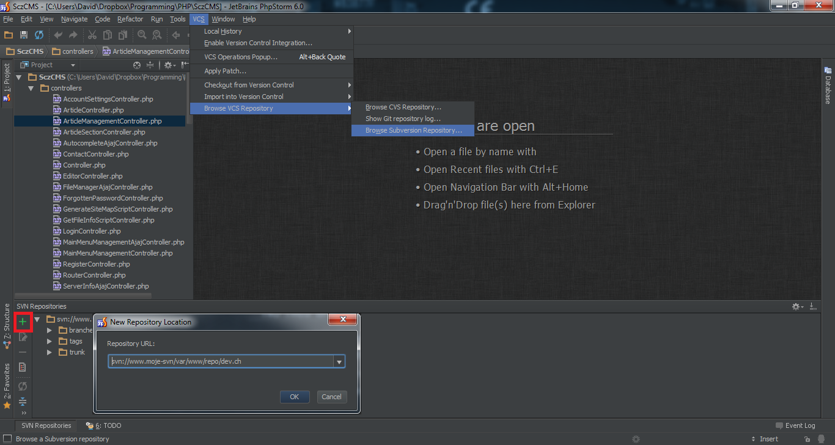
Task: Click the Open folder toolbar icon
Action: (9, 35)
